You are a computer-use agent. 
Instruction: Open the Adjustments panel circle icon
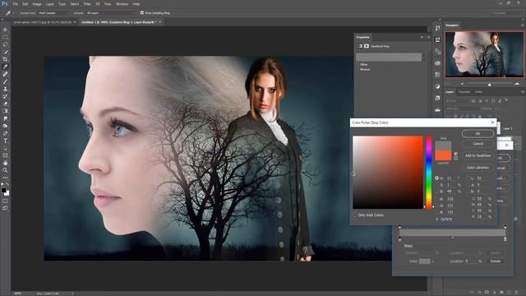click(x=437, y=86)
